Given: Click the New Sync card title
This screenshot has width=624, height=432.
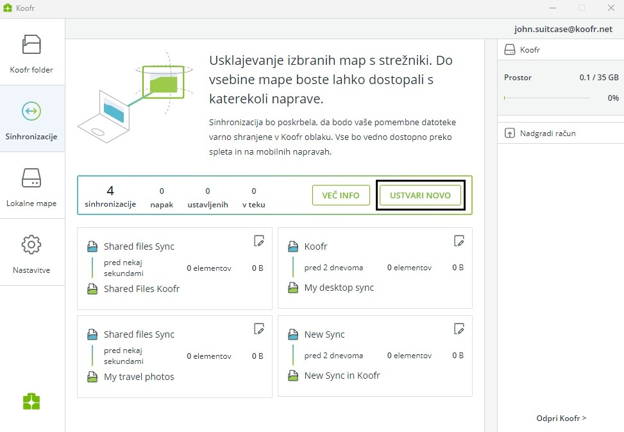Looking at the screenshot, I should pos(325,334).
